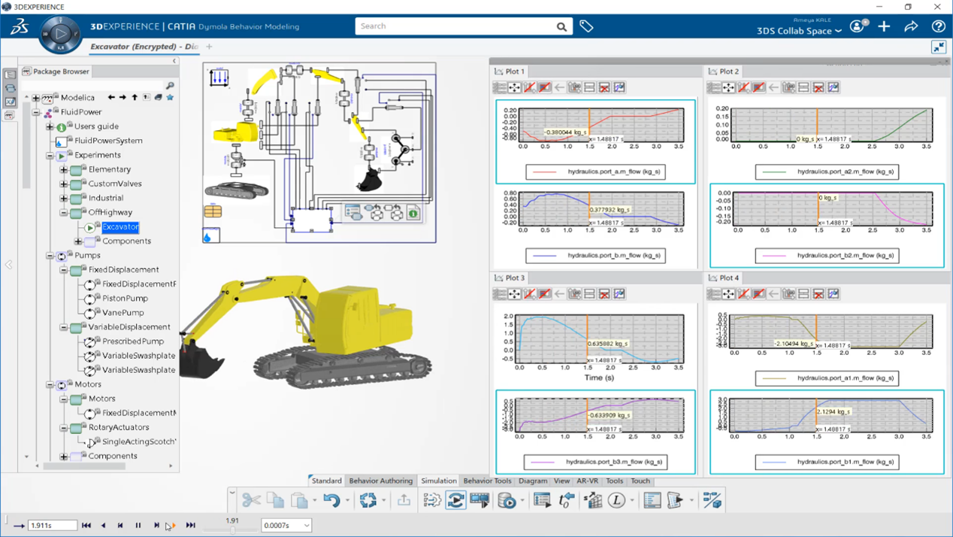This screenshot has height=537, width=953.
Task: Select the Excavator model in the tree
Action: coord(120,227)
